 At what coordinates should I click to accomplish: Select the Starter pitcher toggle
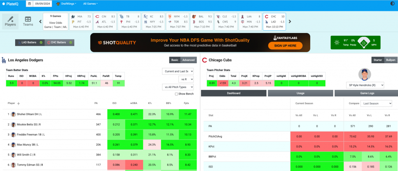tap(378, 60)
